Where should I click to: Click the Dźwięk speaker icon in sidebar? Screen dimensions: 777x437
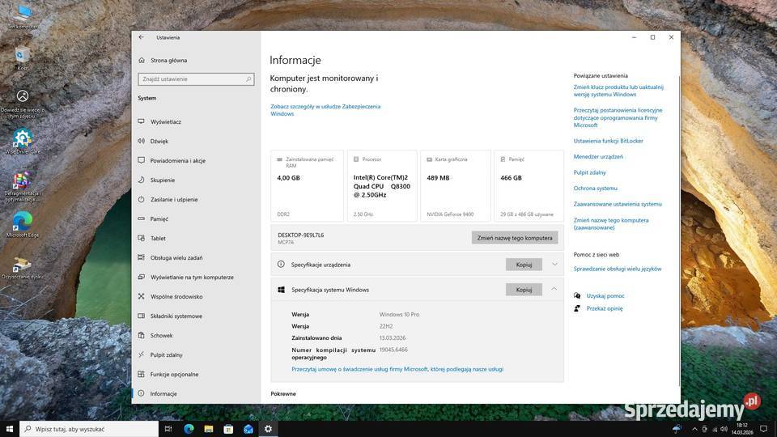(141, 141)
